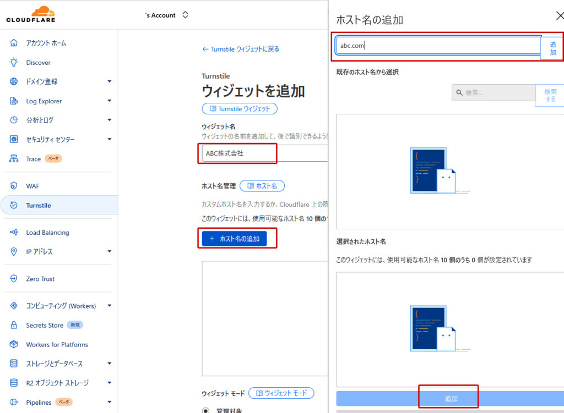Click the ウィジェット名 field with ABC株式会社
Screen dimensions: 564x413
237,153
